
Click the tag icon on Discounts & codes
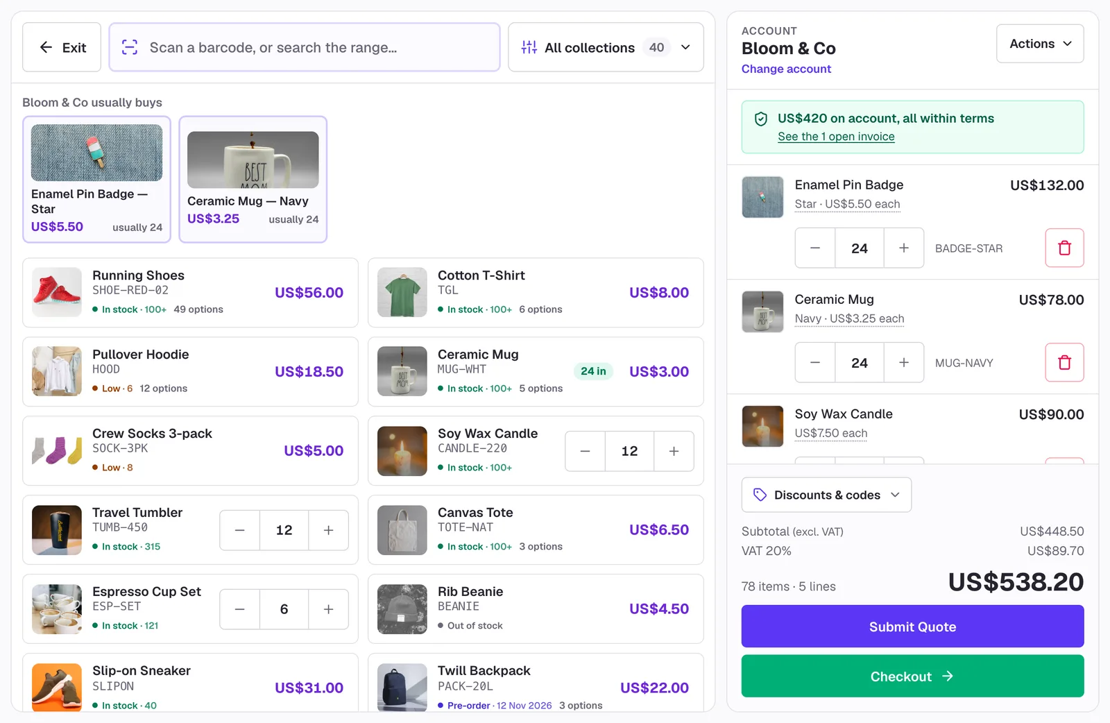[x=760, y=495]
